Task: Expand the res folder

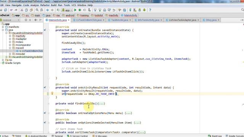Action: tap(3, 60)
